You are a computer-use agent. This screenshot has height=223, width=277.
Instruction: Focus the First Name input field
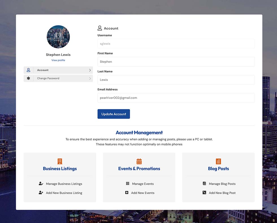(176, 62)
